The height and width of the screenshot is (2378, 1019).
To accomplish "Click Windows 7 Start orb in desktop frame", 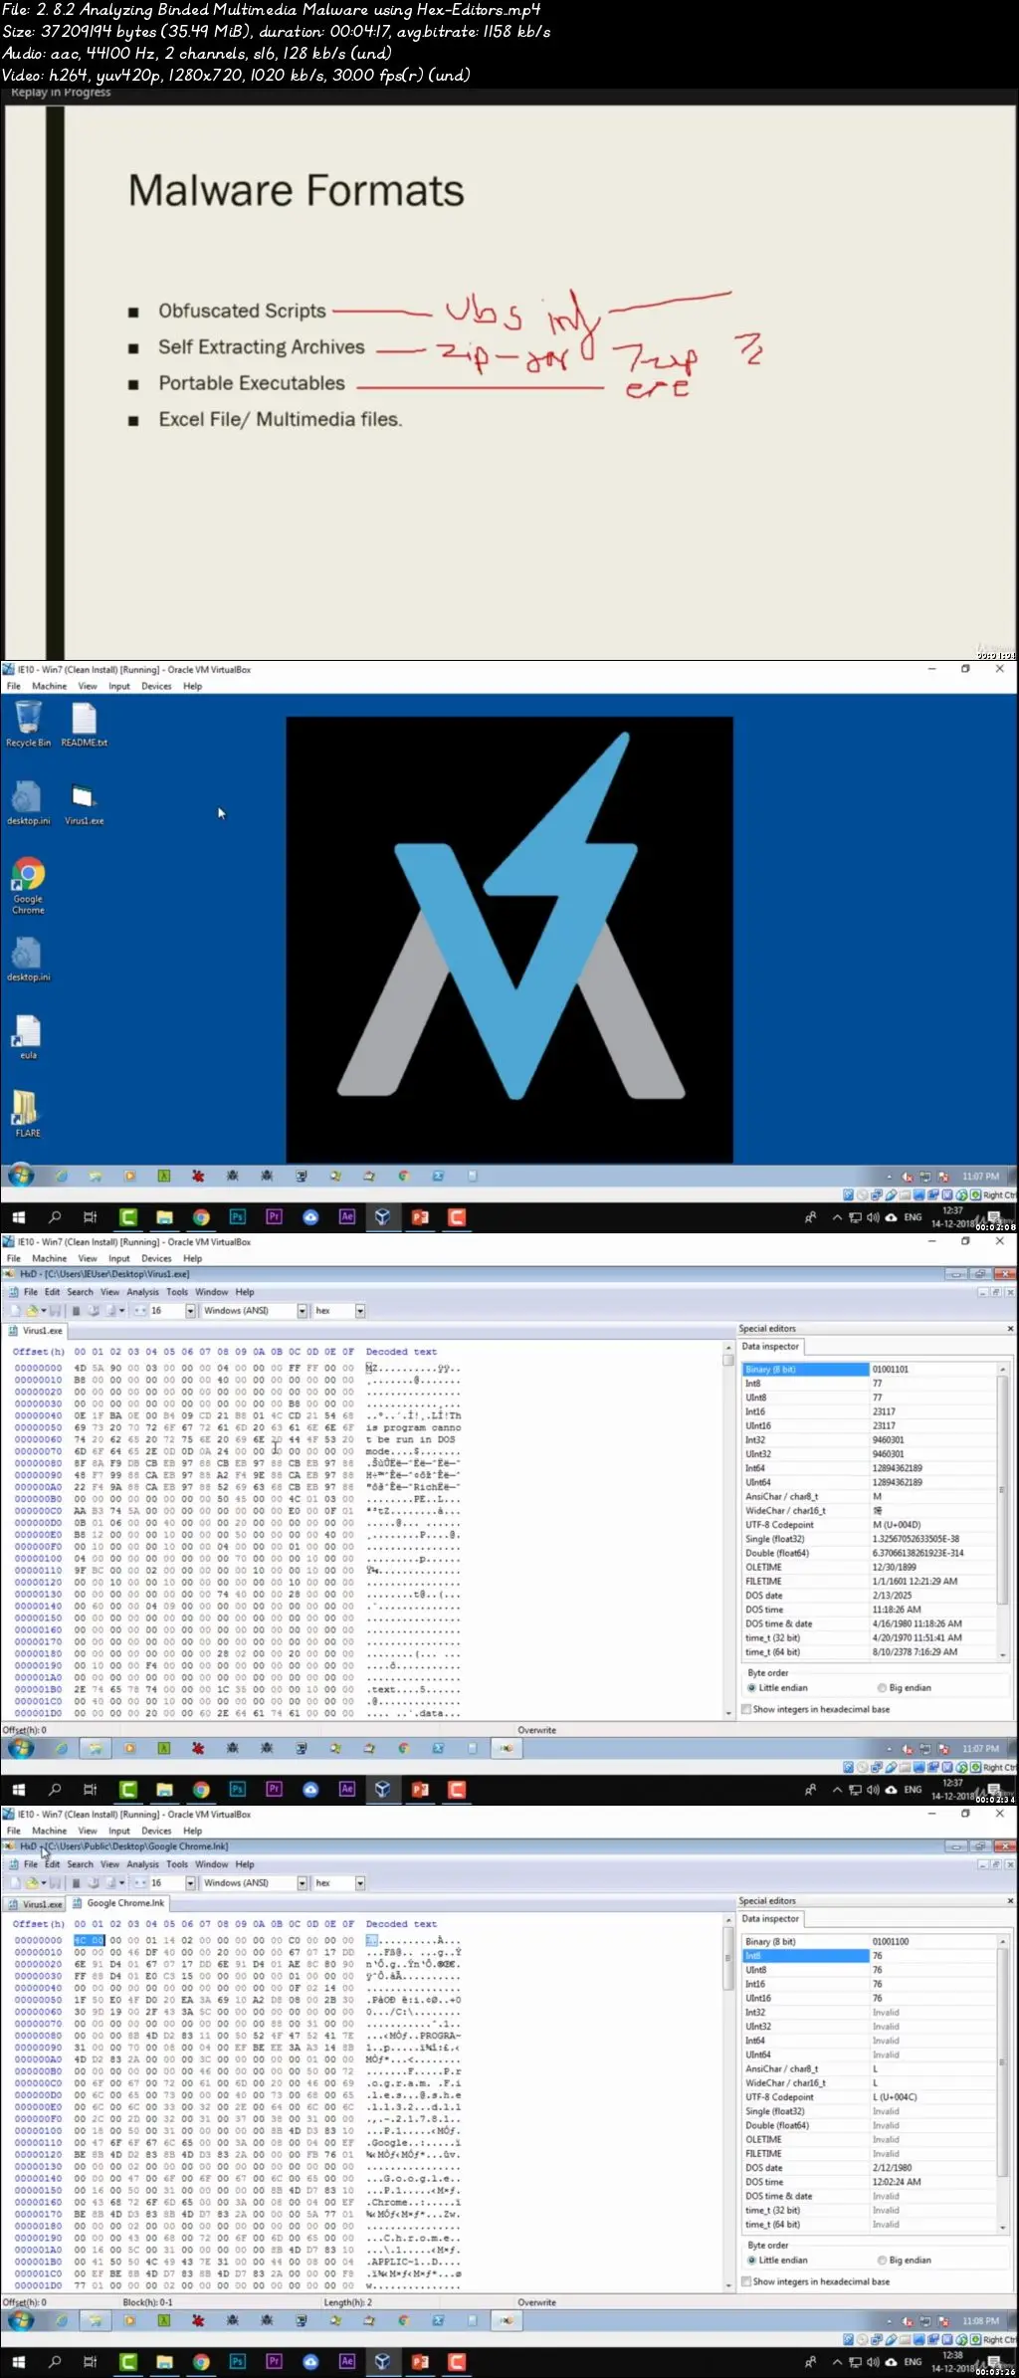I will [x=20, y=1176].
